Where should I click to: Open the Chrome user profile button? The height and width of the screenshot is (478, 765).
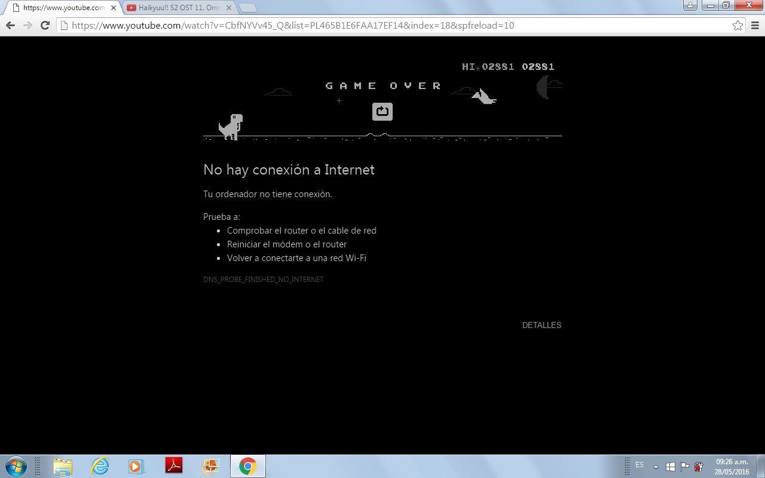(690, 5)
